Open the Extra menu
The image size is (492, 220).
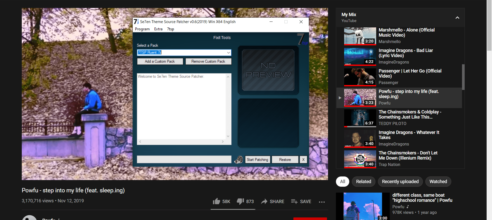(x=158, y=29)
